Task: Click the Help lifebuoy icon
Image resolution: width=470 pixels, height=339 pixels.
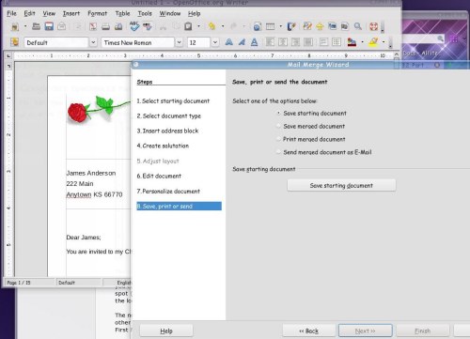Action: 373,26
